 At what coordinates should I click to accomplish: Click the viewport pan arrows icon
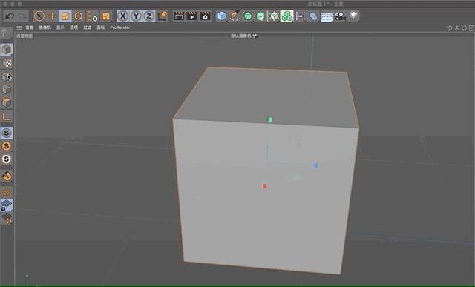(450, 28)
